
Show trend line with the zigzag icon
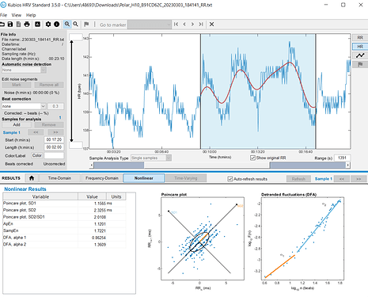coord(360,55)
